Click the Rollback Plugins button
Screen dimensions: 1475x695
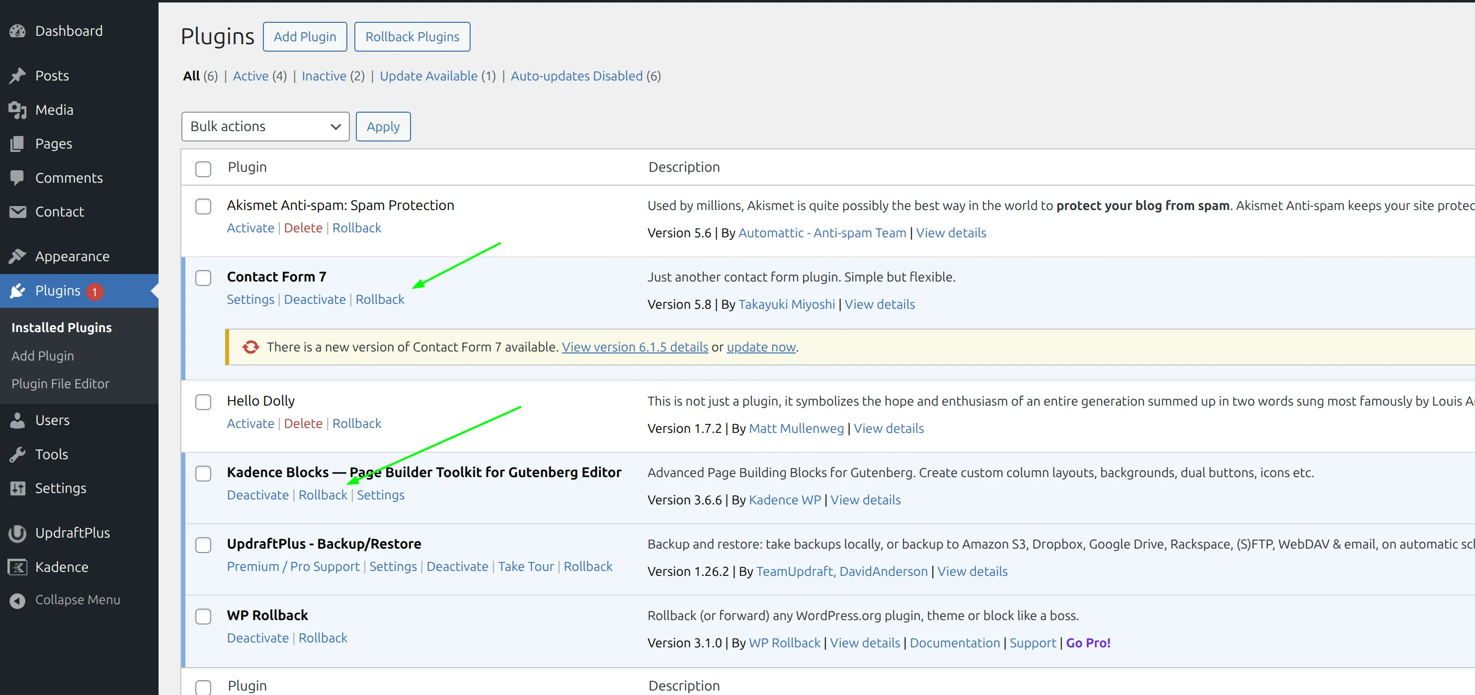point(411,37)
